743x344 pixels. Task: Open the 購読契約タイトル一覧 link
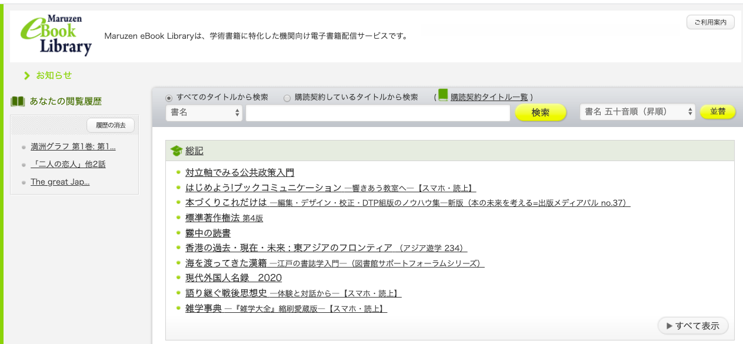click(x=489, y=97)
